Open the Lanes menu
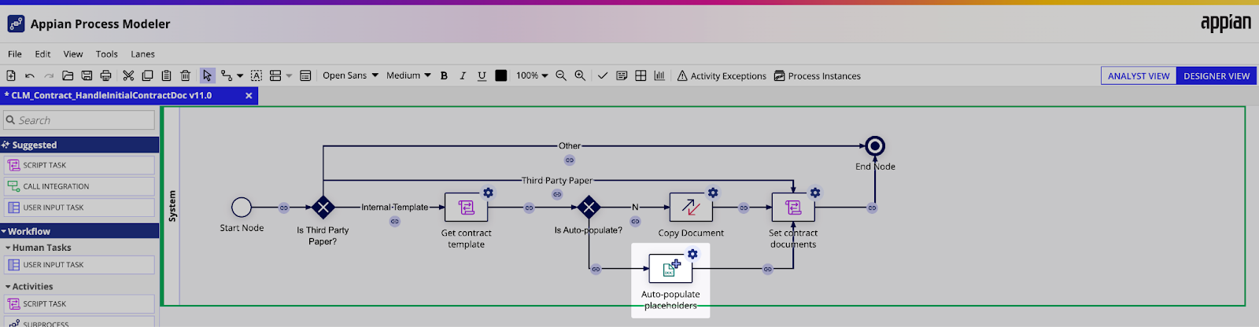The height and width of the screenshot is (327, 1259). pos(142,54)
